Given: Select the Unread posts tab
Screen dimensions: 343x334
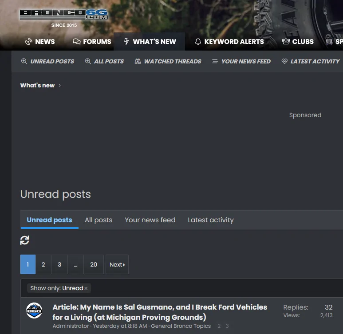Looking at the screenshot, I should tap(49, 220).
